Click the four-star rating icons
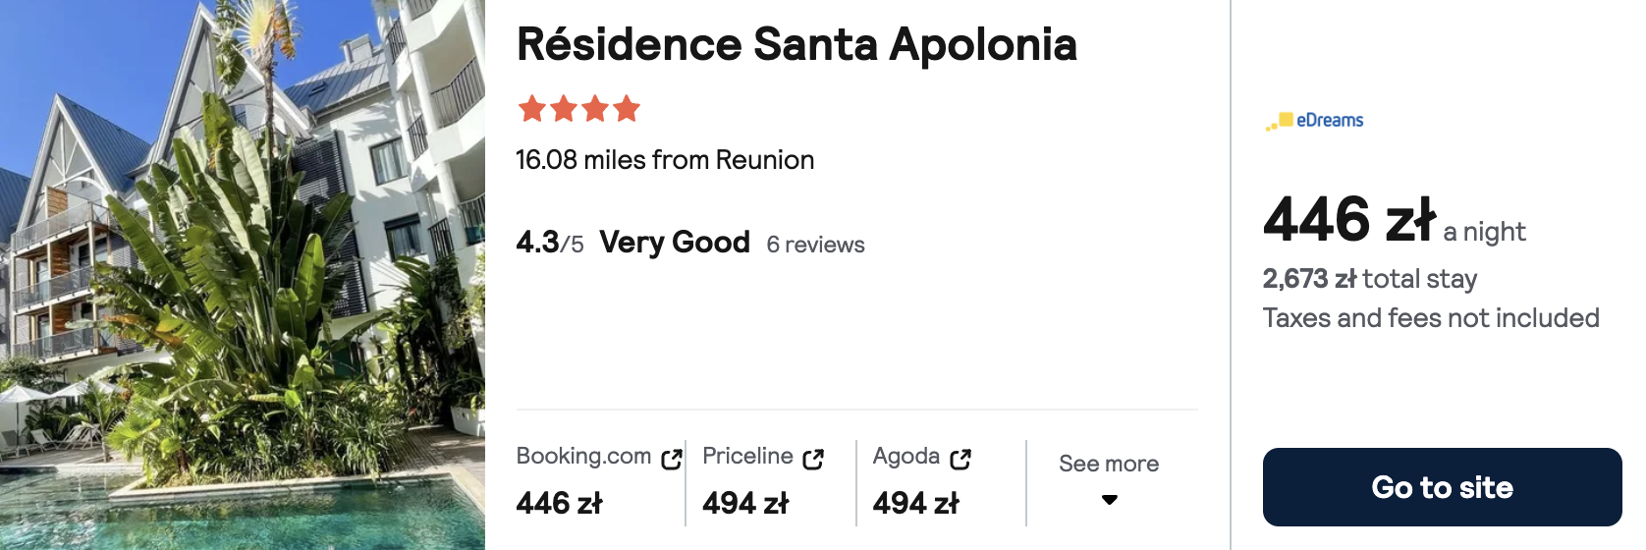 pyautogui.click(x=578, y=108)
